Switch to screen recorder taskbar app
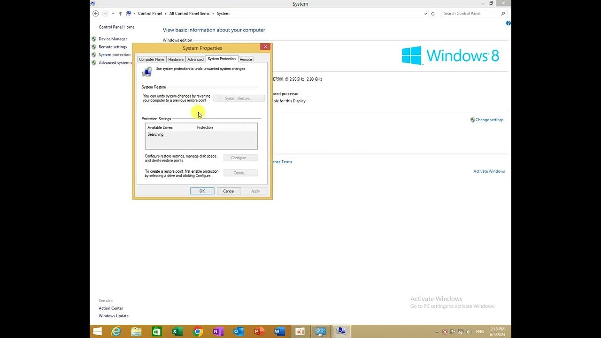 click(300, 331)
